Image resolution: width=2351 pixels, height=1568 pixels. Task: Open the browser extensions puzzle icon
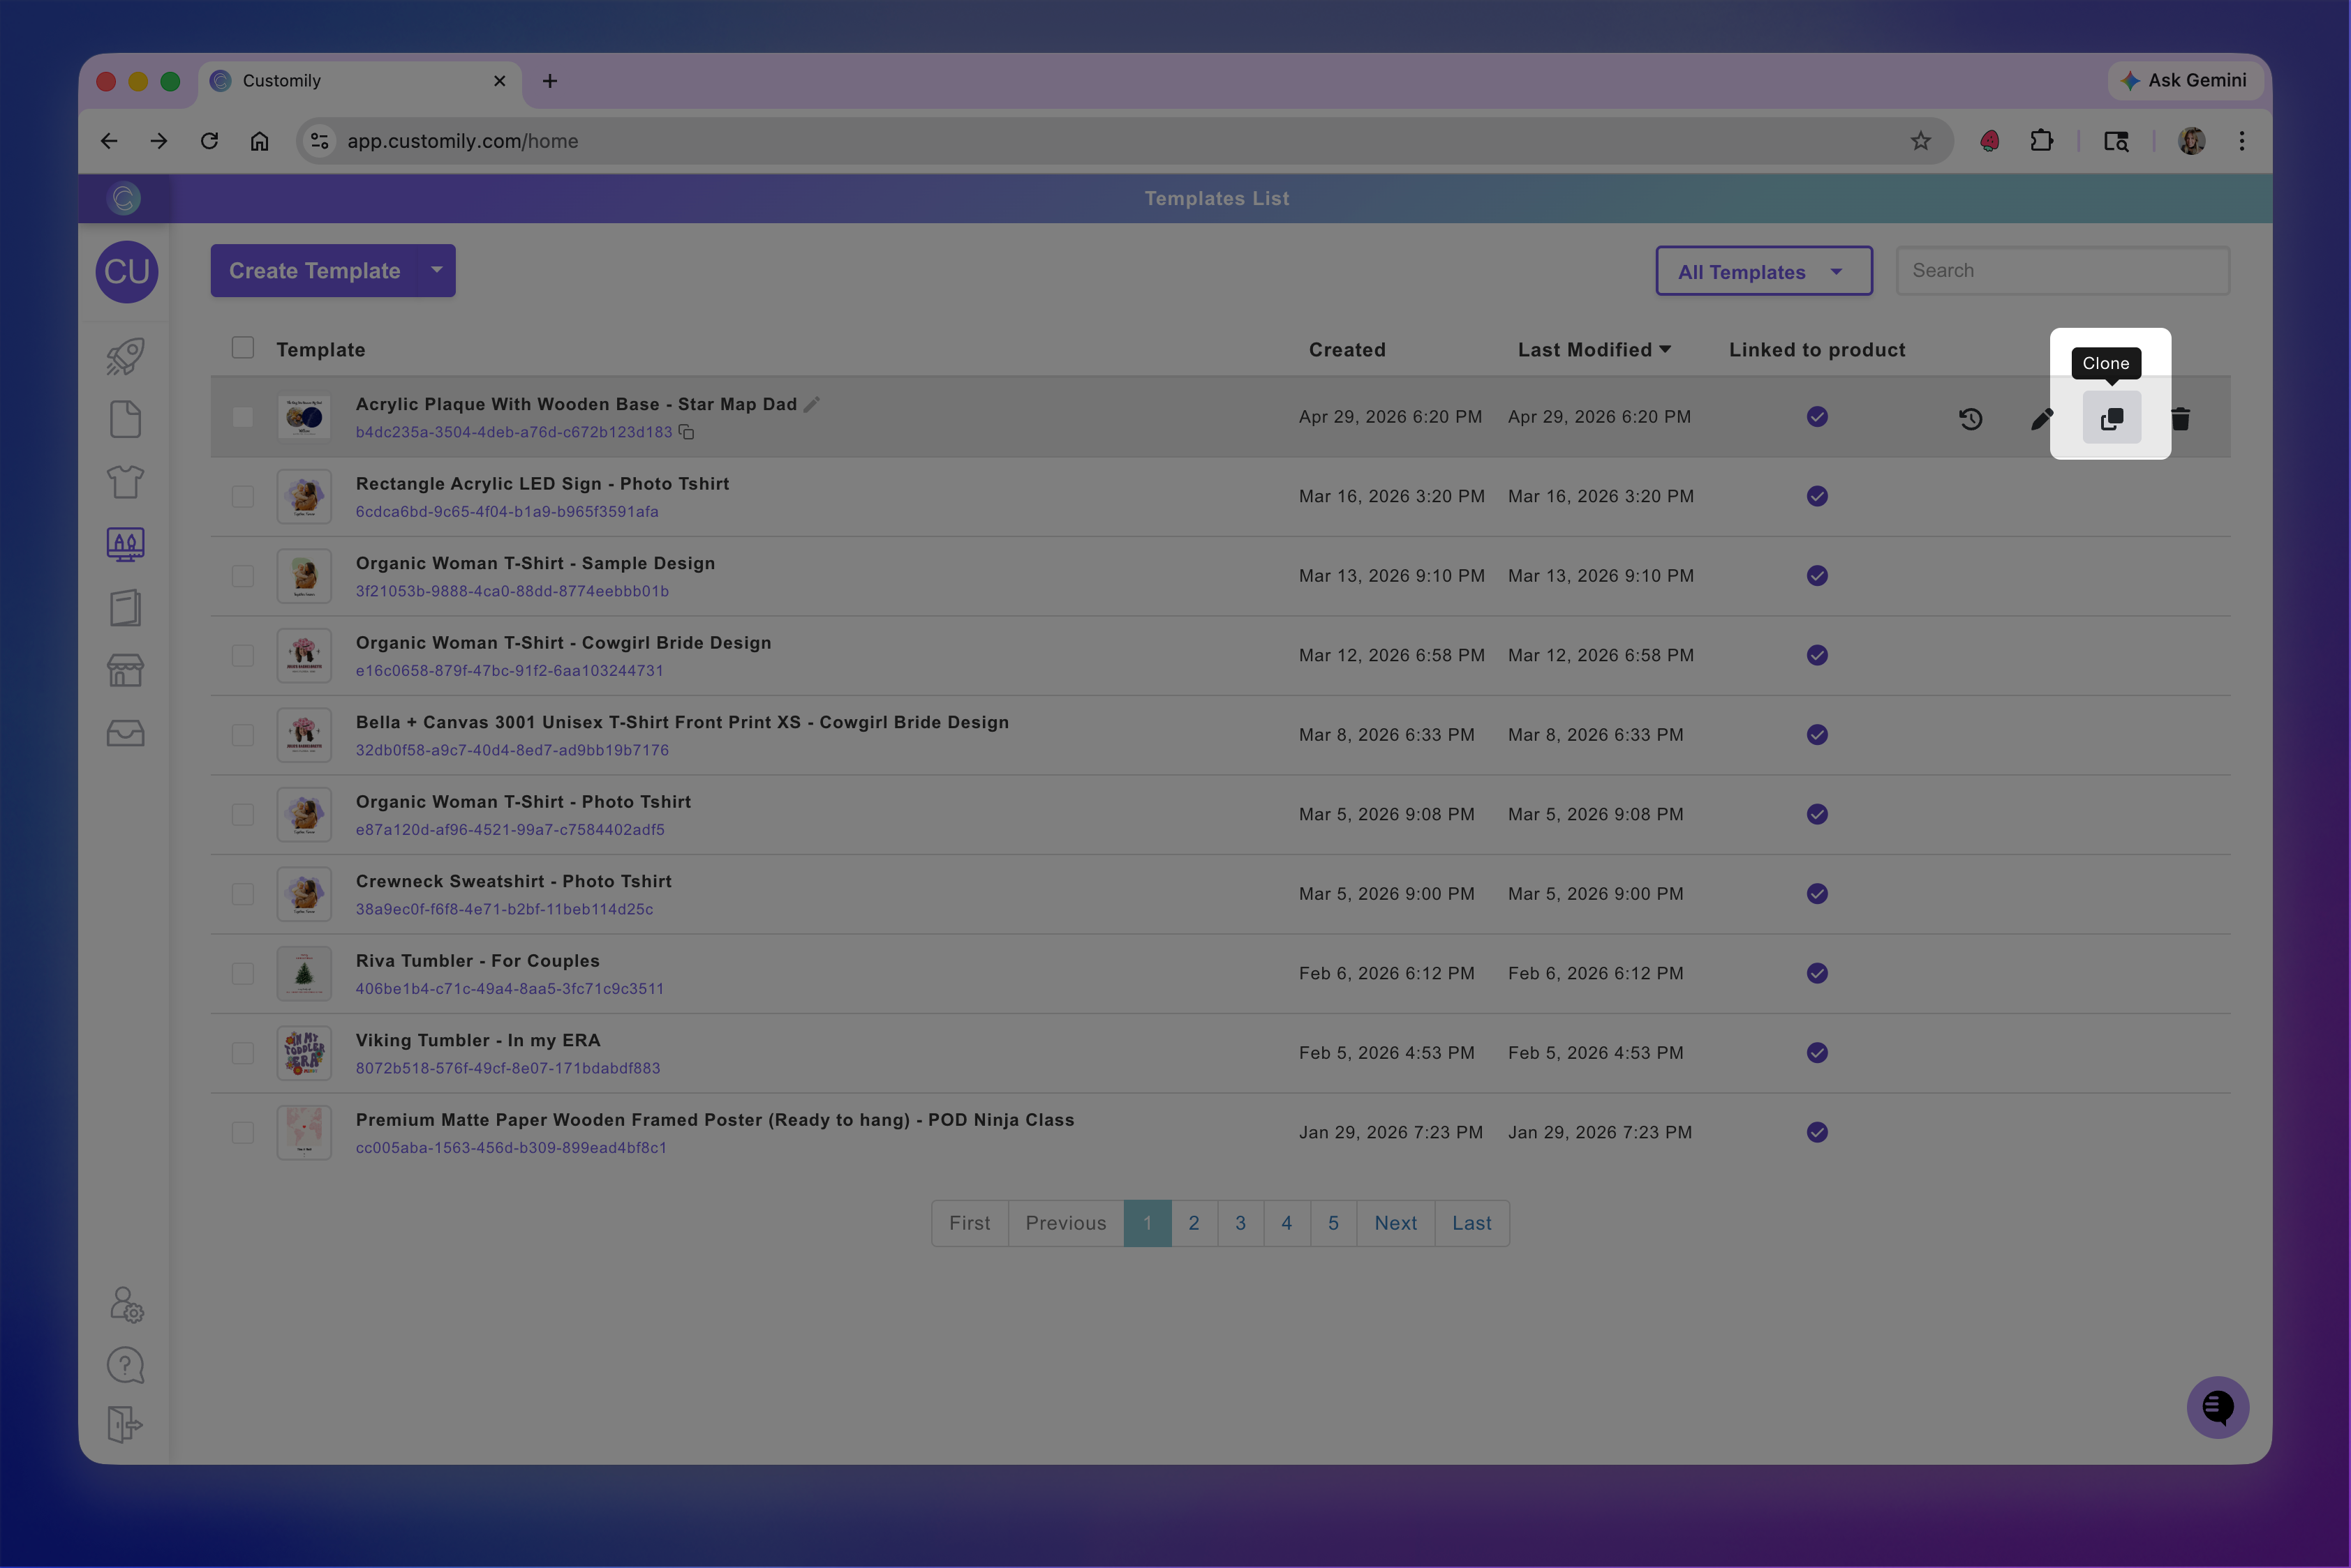tap(2041, 141)
